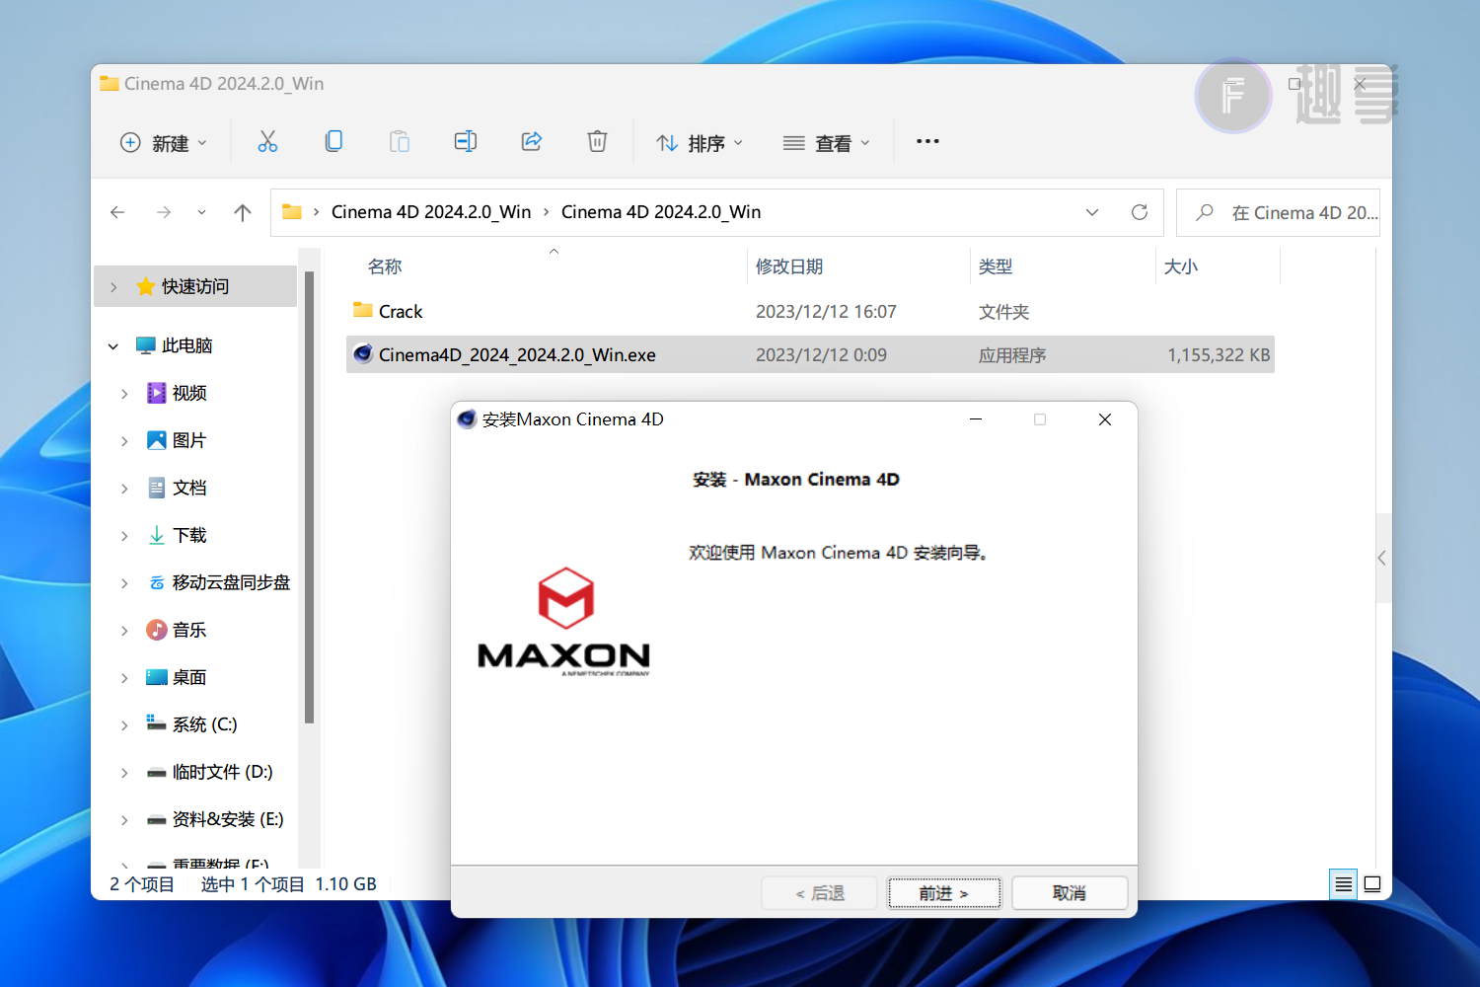Image resolution: width=1480 pixels, height=987 pixels.
Task: Click date 2023/12/12 16:07 cell
Action: [x=826, y=312]
